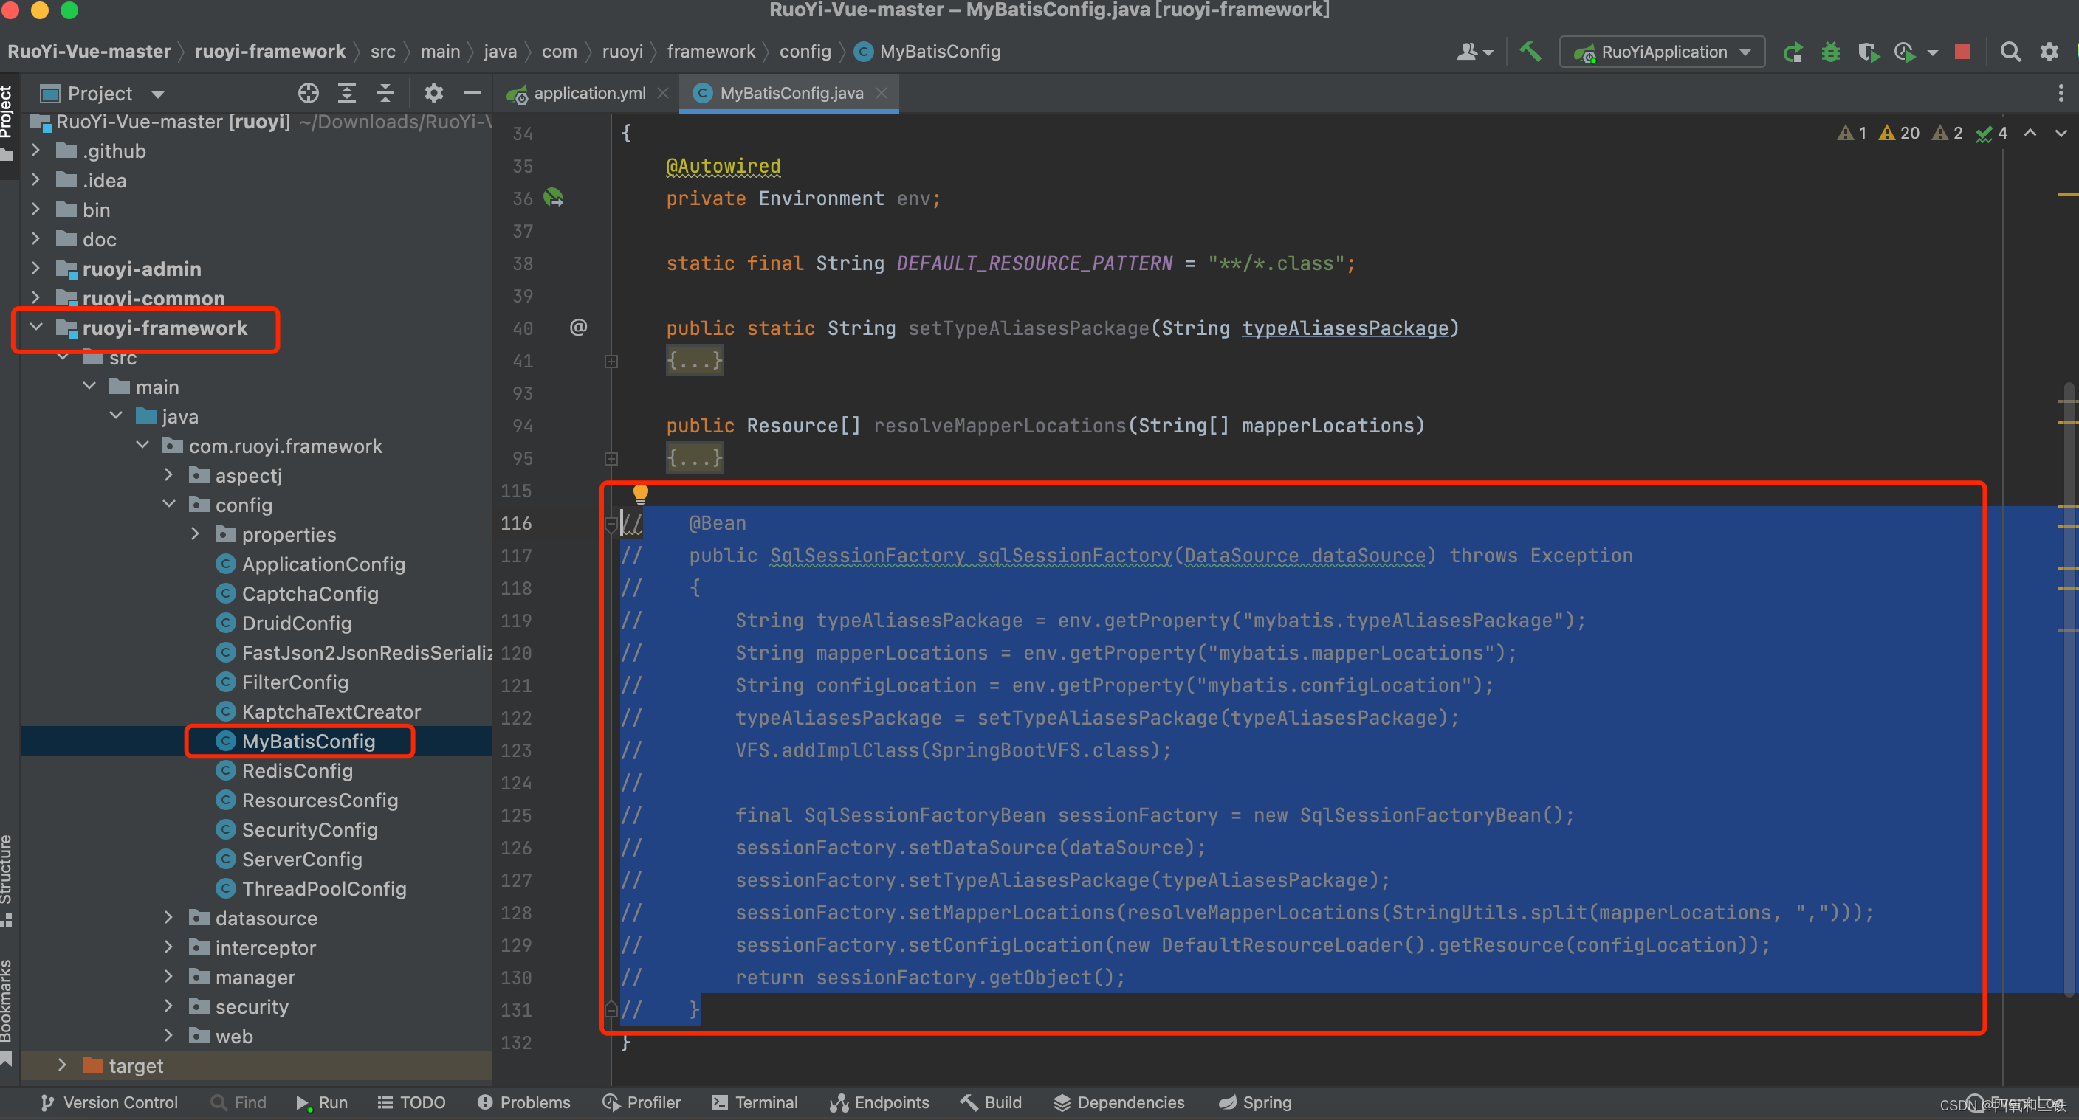
Task: Click the @ gutter marker on line 40
Action: click(578, 328)
